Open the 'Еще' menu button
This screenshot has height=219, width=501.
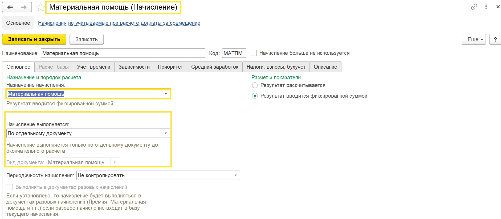(474, 39)
